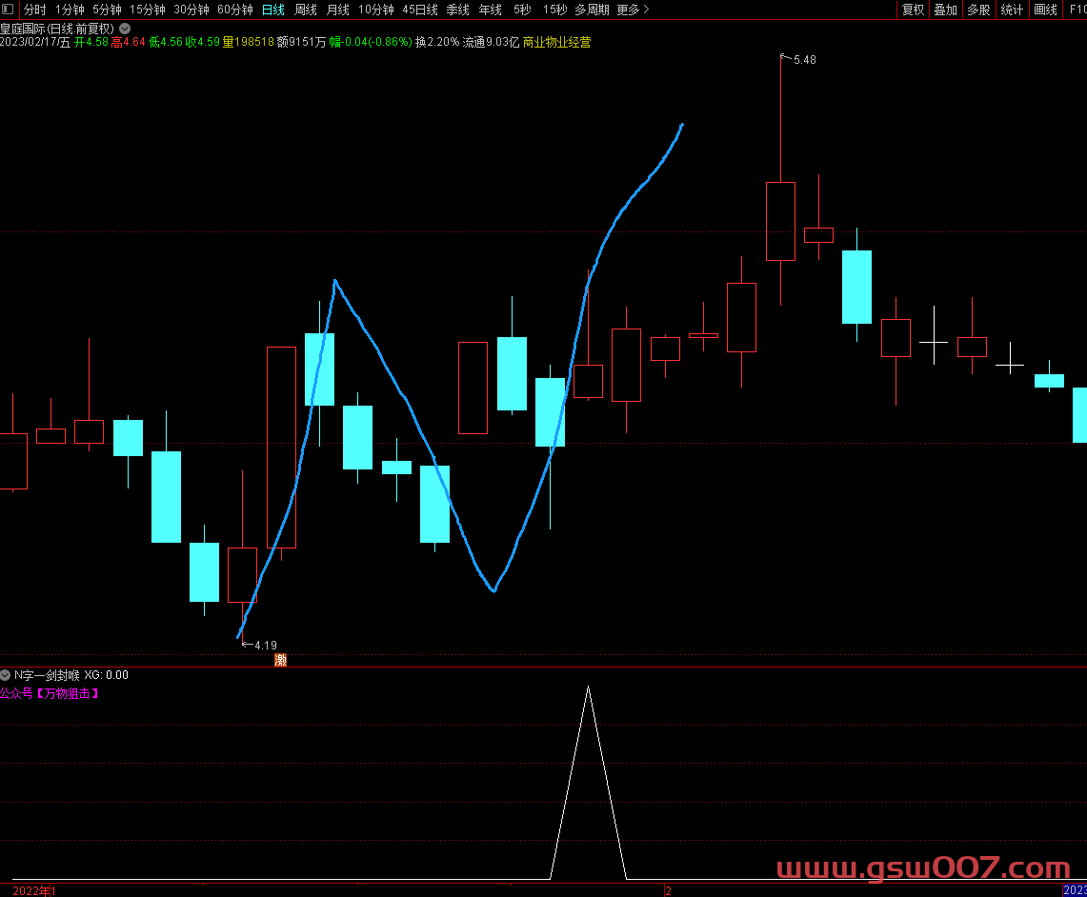The width and height of the screenshot is (1087, 897).
Task: Choose the 5分钟 period
Action: pos(107,10)
